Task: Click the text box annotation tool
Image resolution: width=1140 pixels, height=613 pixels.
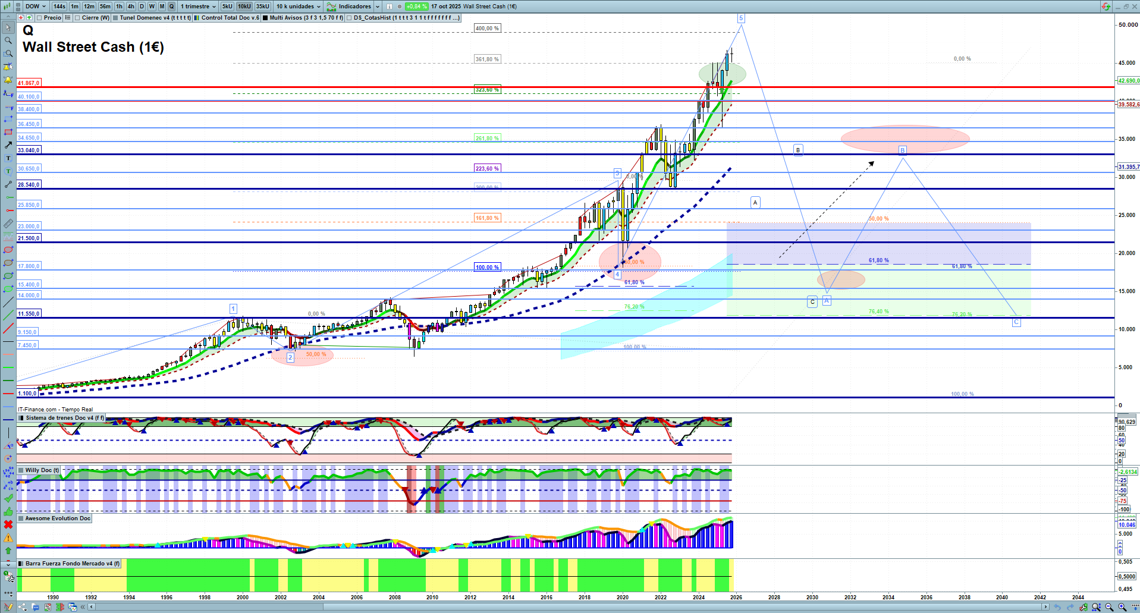Action: tap(8, 158)
